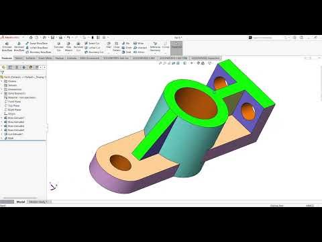Expand the Cut-Extrude1 feature
322x242 pixels.
tap(2, 134)
